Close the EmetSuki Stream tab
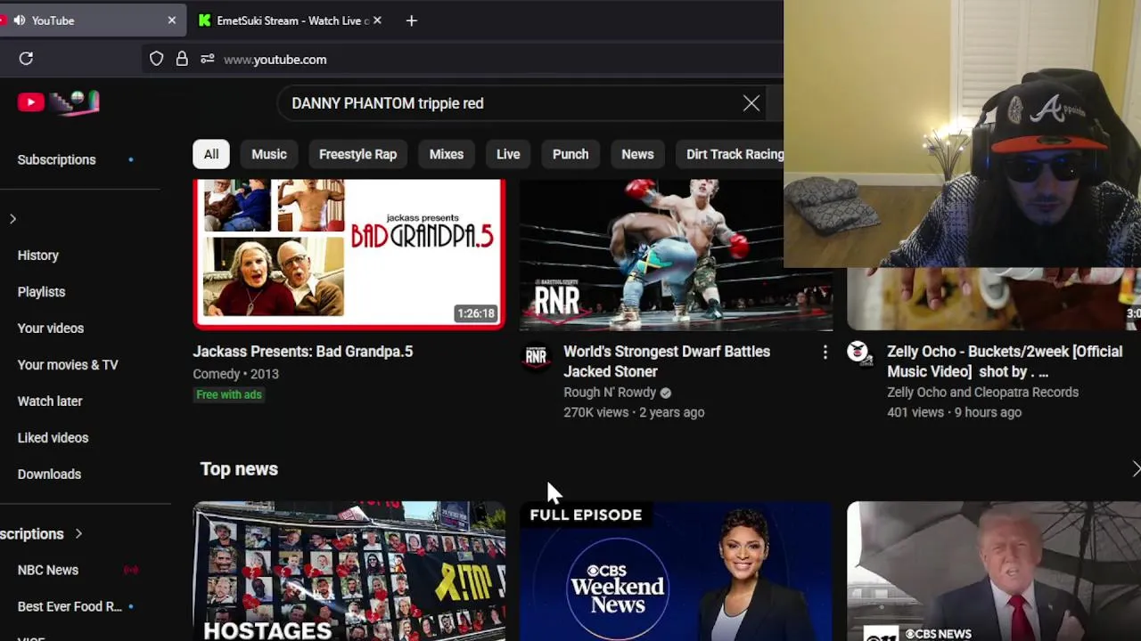The width and height of the screenshot is (1141, 641). (x=377, y=20)
